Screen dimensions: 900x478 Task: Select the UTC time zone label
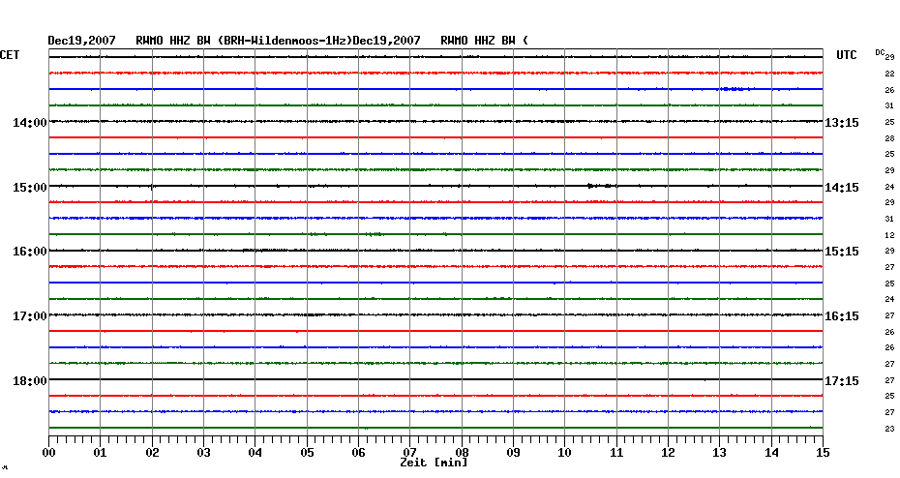[x=846, y=55]
